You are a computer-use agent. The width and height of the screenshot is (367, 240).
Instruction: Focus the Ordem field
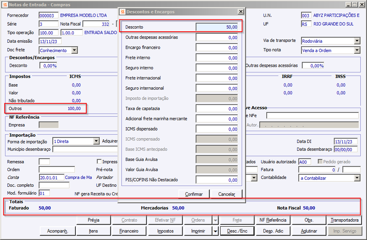(57, 170)
